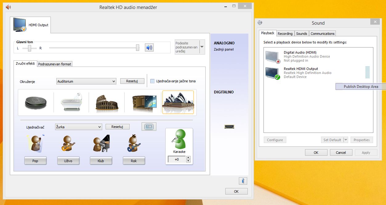
Task: Switch to the Communications tab
Action: pyautogui.click(x=322, y=34)
